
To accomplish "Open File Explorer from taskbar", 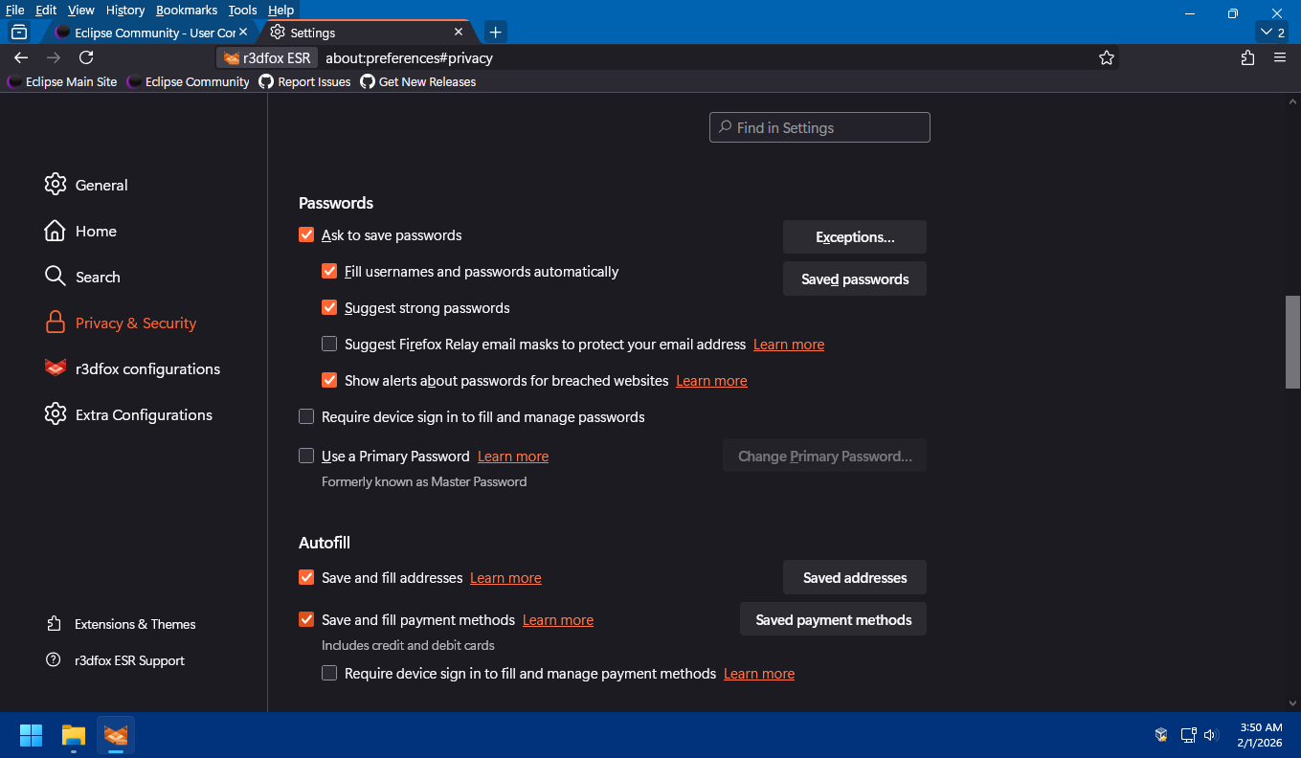I will pos(74,735).
